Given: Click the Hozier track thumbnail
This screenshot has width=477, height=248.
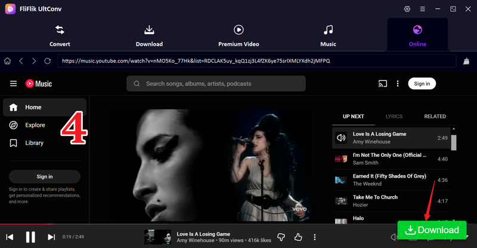Looking at the screenshot, I should 341,201.
